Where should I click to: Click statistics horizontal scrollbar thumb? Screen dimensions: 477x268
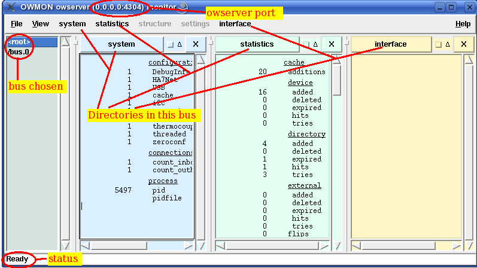pos(272,246)
